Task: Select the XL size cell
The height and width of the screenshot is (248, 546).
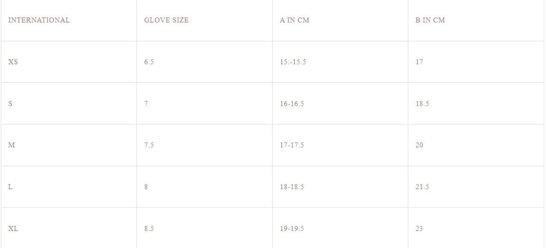Action: [x=13, y=228]
